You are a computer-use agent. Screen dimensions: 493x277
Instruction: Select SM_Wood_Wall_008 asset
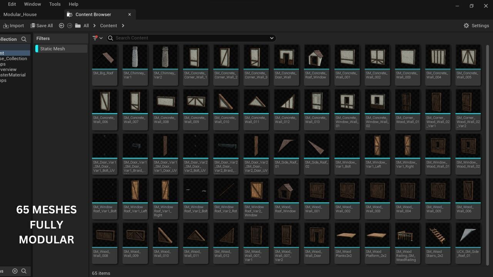pos(105,244)
